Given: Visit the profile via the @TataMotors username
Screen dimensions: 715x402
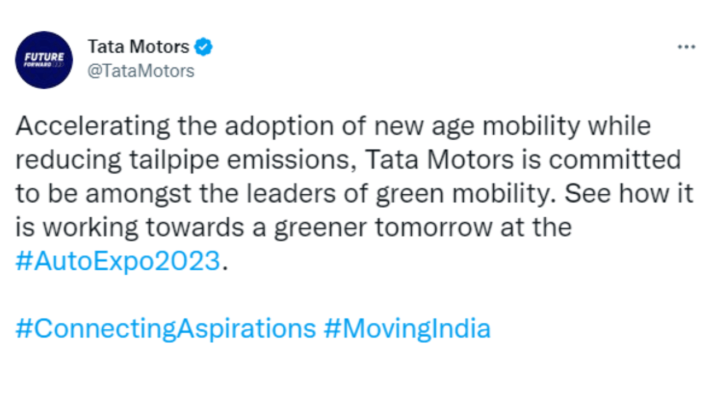Looking at the screenshot, I should point(141,71).
